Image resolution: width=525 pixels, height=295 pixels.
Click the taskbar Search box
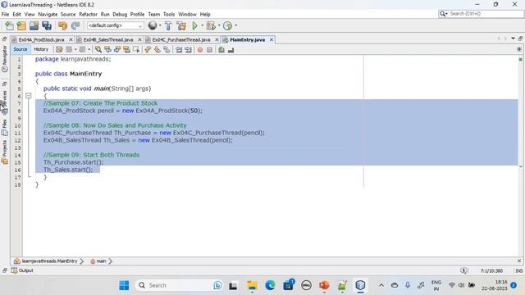pyautogui.click(x=180, y=285)
